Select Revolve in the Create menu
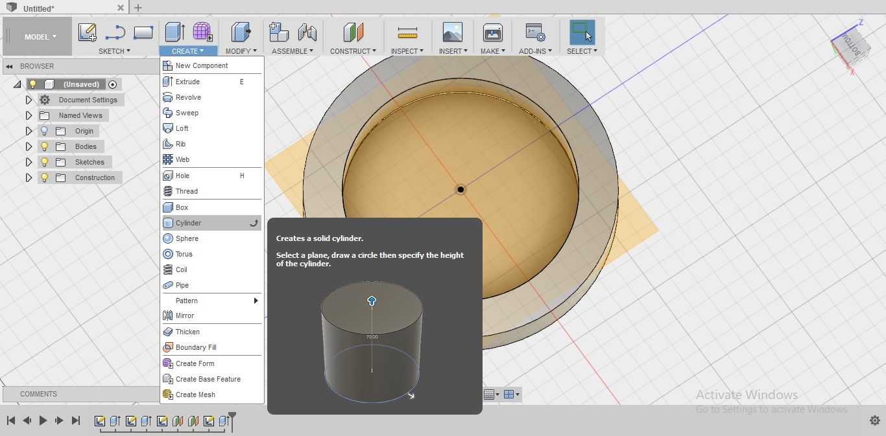Image resolution: width=886 pixels, height=436 pixels. click(211, 97)
